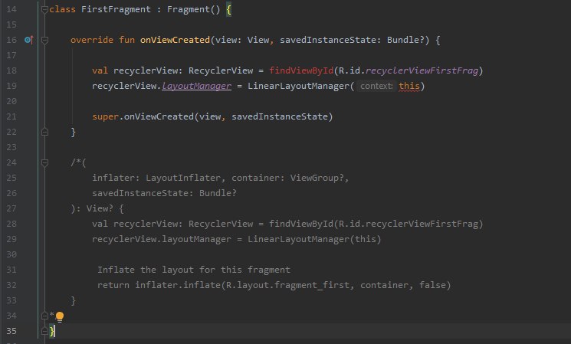Click the comment fold end marker on line 34
This screenshot has width=571, height=344.
tap(44, 315)
